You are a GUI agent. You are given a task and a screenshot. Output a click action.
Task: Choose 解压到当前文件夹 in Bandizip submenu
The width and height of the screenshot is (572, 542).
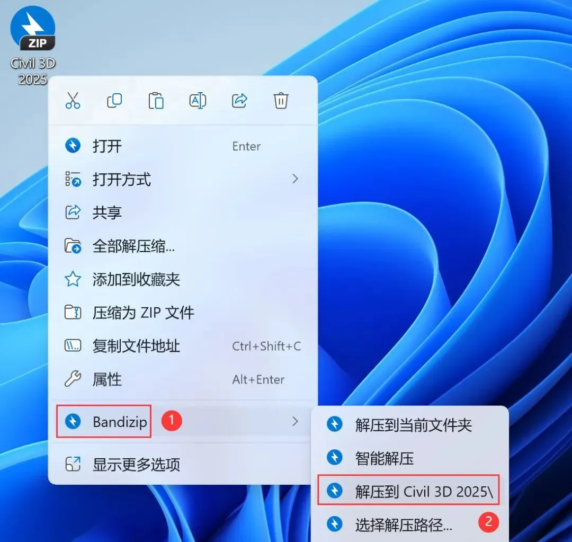pyautogui.click(x=409, y=425)
